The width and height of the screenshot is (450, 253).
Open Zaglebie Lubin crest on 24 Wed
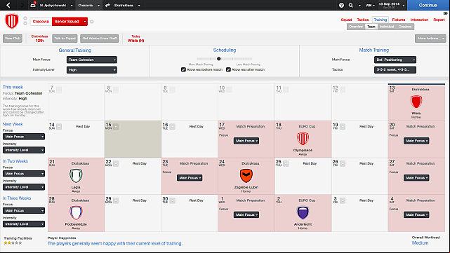pyautogui.click(x=246, y=175)
